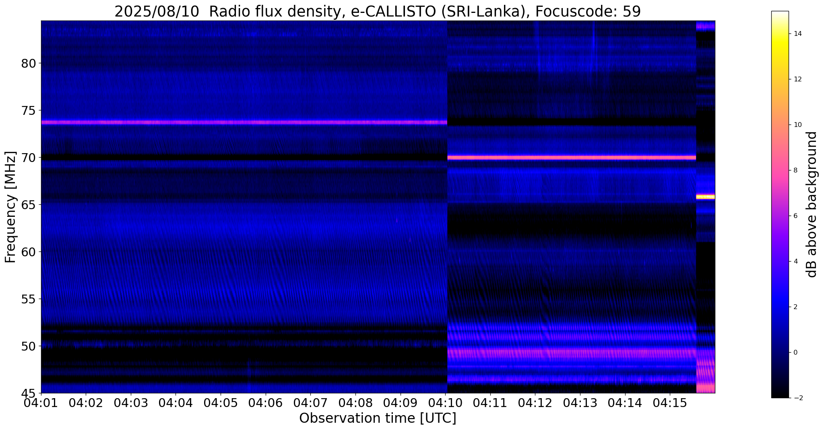824x430 pixels.
Task: Click the colorbar tick value 14
Action: [797, 34]
